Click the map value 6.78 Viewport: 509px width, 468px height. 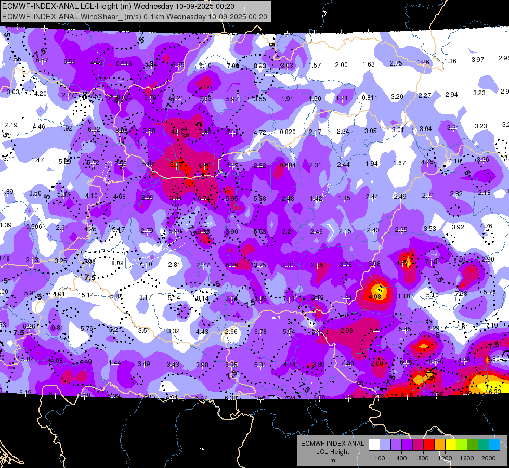(260, 331)
